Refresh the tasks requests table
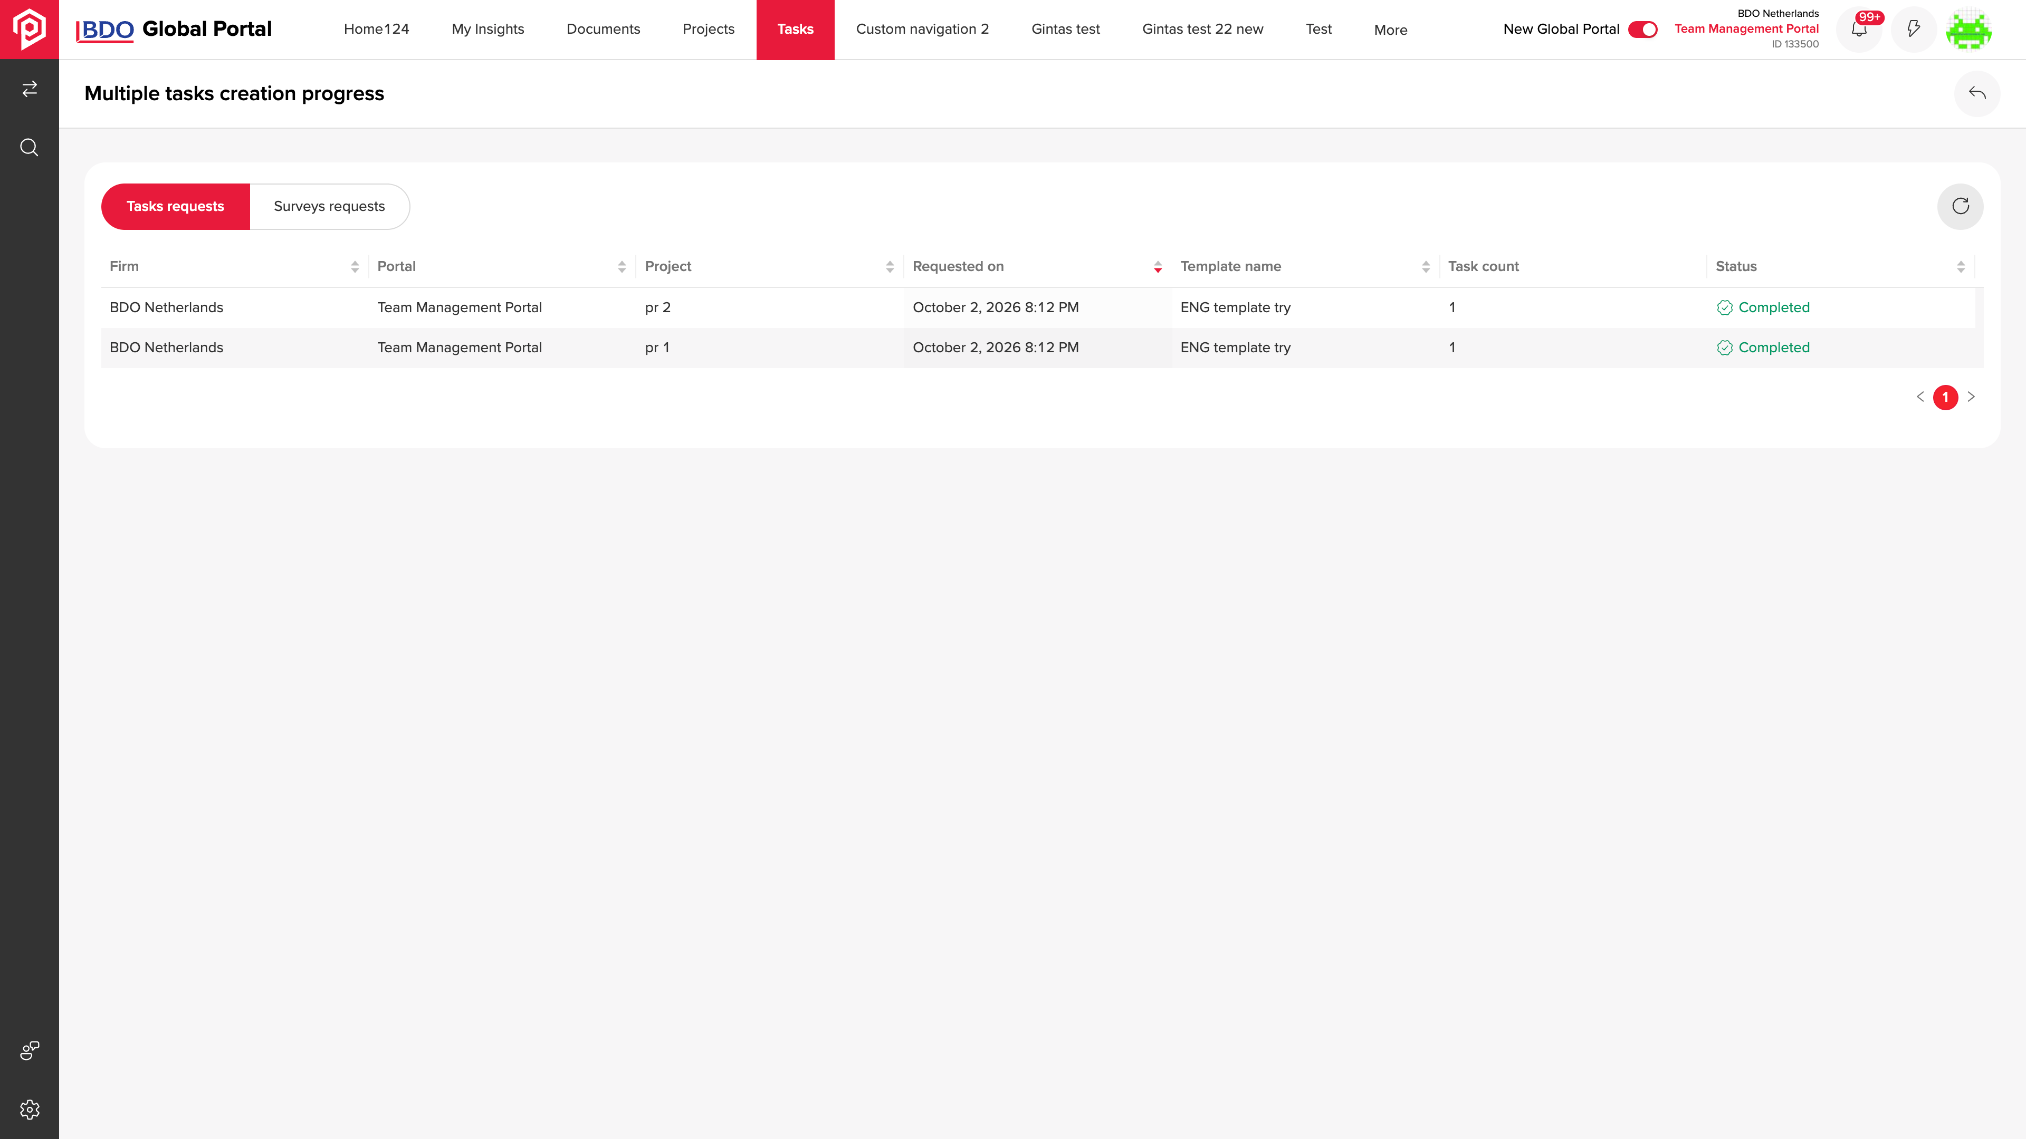The width and height of the screenshot is (2026, 1139). click(x=1960, y=207)
